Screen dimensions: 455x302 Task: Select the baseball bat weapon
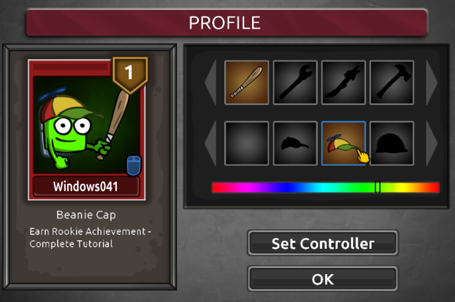(246, 82)
